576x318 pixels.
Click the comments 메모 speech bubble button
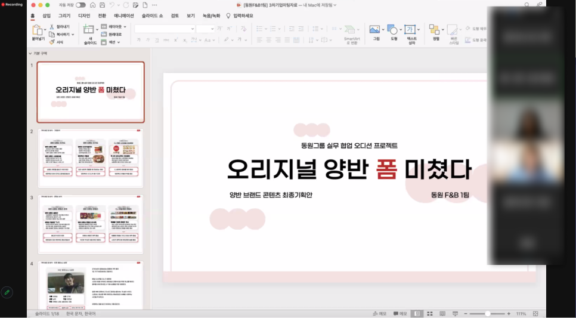point(400,314)
